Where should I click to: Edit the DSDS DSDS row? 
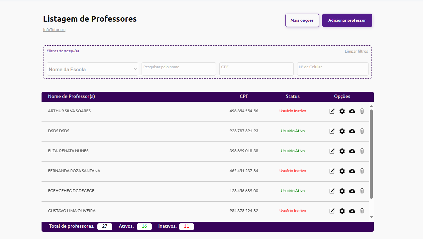click(332, 131)
